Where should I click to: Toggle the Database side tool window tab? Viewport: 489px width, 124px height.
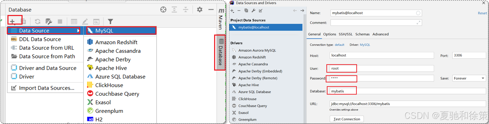[x=221, y=52]
